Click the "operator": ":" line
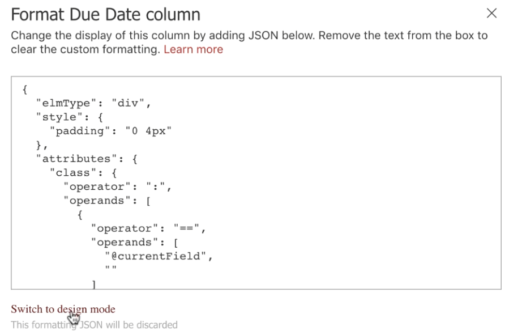This screenshot has width=509, height=335. tap(117, 187)
